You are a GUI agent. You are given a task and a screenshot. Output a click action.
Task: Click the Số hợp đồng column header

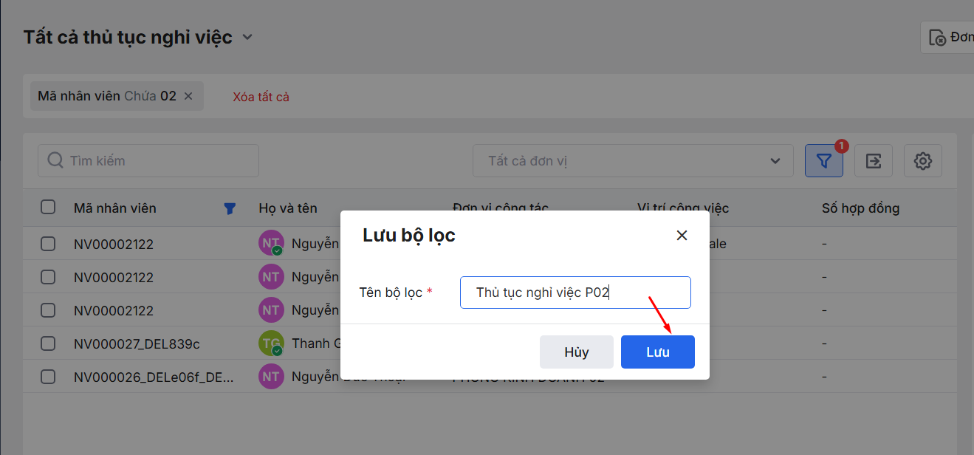coord(860,208)
